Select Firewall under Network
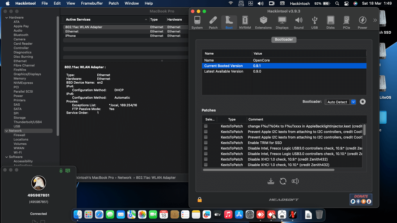 (x=19, y=135)
